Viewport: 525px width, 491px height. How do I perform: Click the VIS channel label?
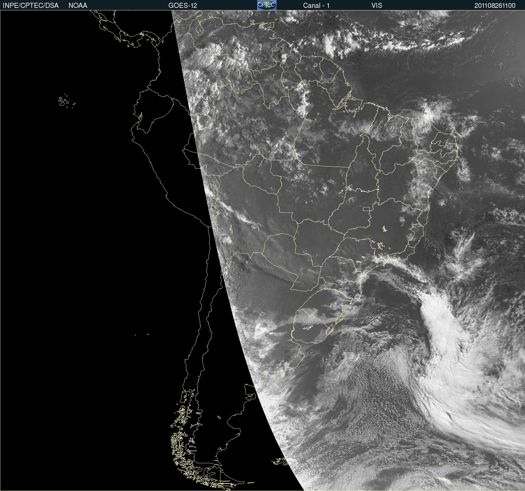(377, 6)
